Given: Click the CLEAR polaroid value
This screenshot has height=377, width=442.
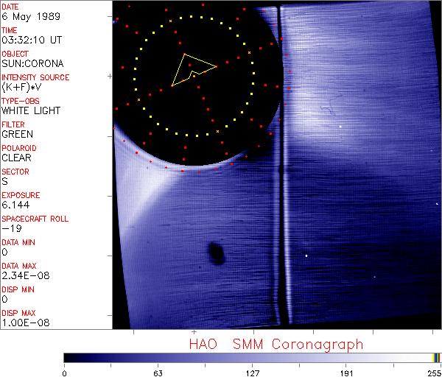Looking at the screenshot, I should (x=17, y=158).
